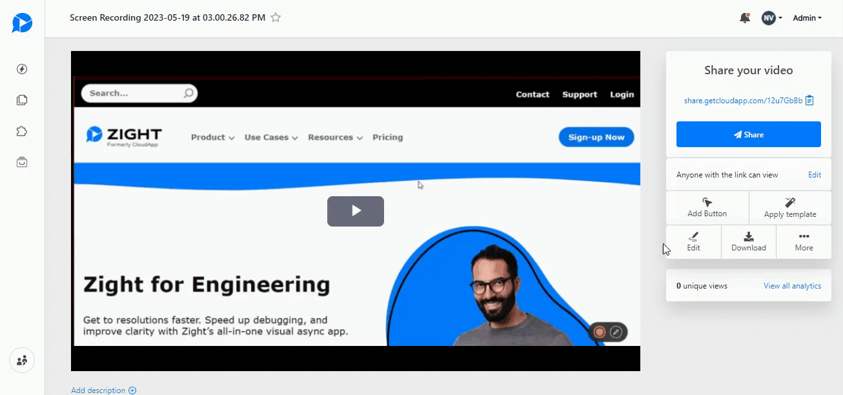Open the puzzle-piece integrations icon
The height and width of the screenshot is (395, 843).
[x=22, y=131]
